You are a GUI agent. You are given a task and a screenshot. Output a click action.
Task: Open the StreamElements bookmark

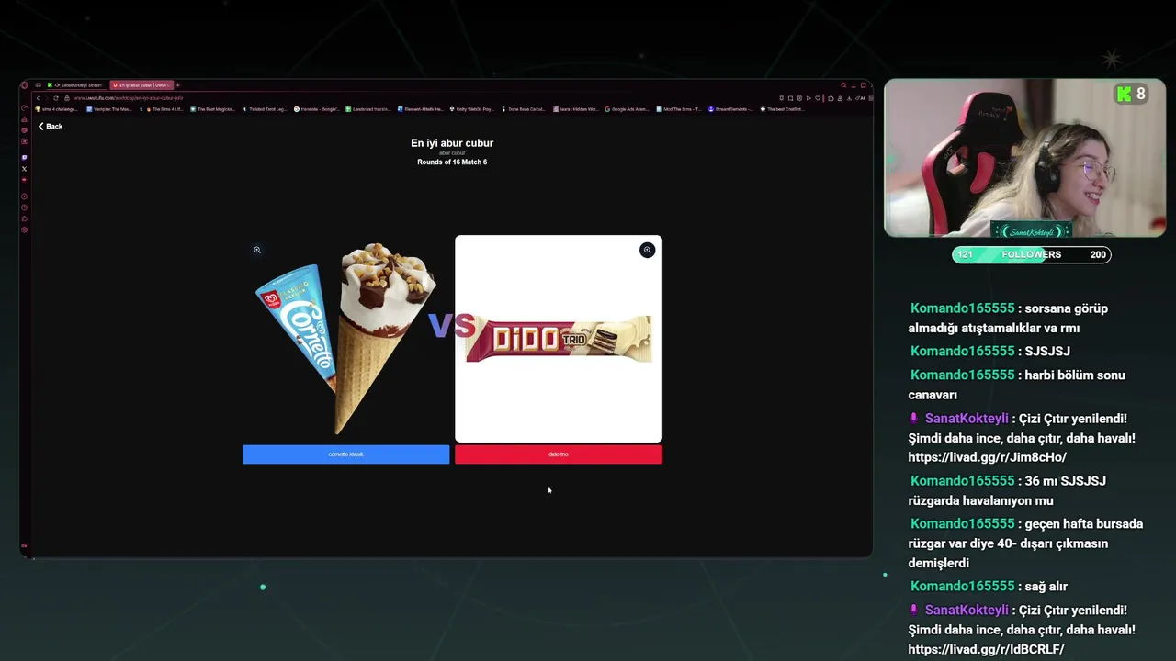coord(730,109)
